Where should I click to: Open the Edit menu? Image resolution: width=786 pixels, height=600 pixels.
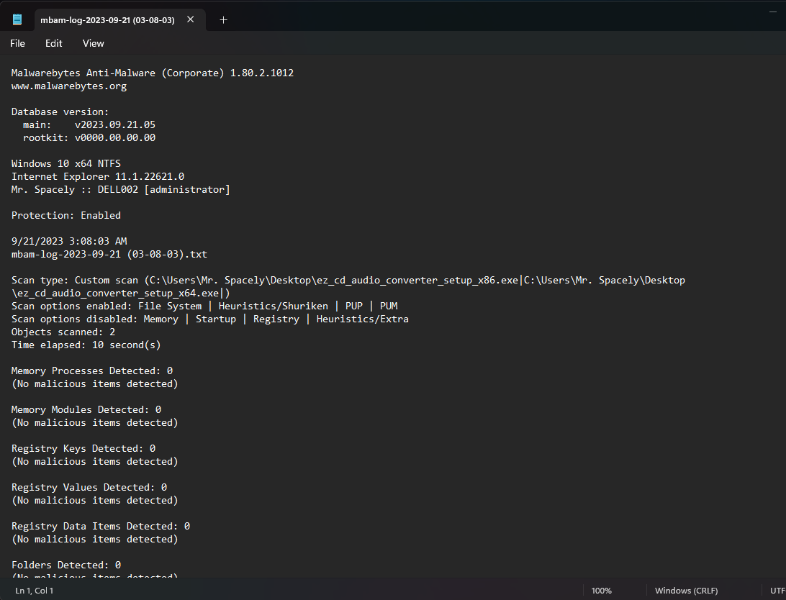[x=54, y=44]
